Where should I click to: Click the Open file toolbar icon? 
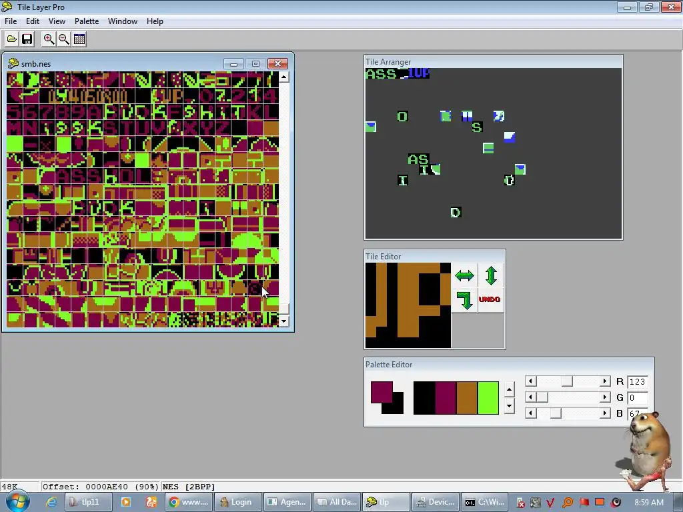point(12,39)
